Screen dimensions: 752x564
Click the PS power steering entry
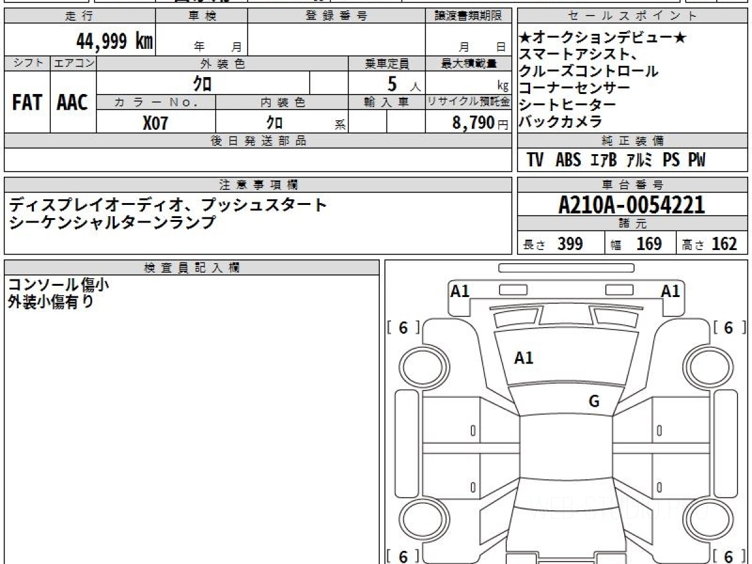[x=671, y=160]
